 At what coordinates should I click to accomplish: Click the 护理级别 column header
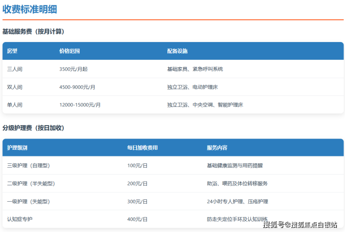[x=17, y=148]
